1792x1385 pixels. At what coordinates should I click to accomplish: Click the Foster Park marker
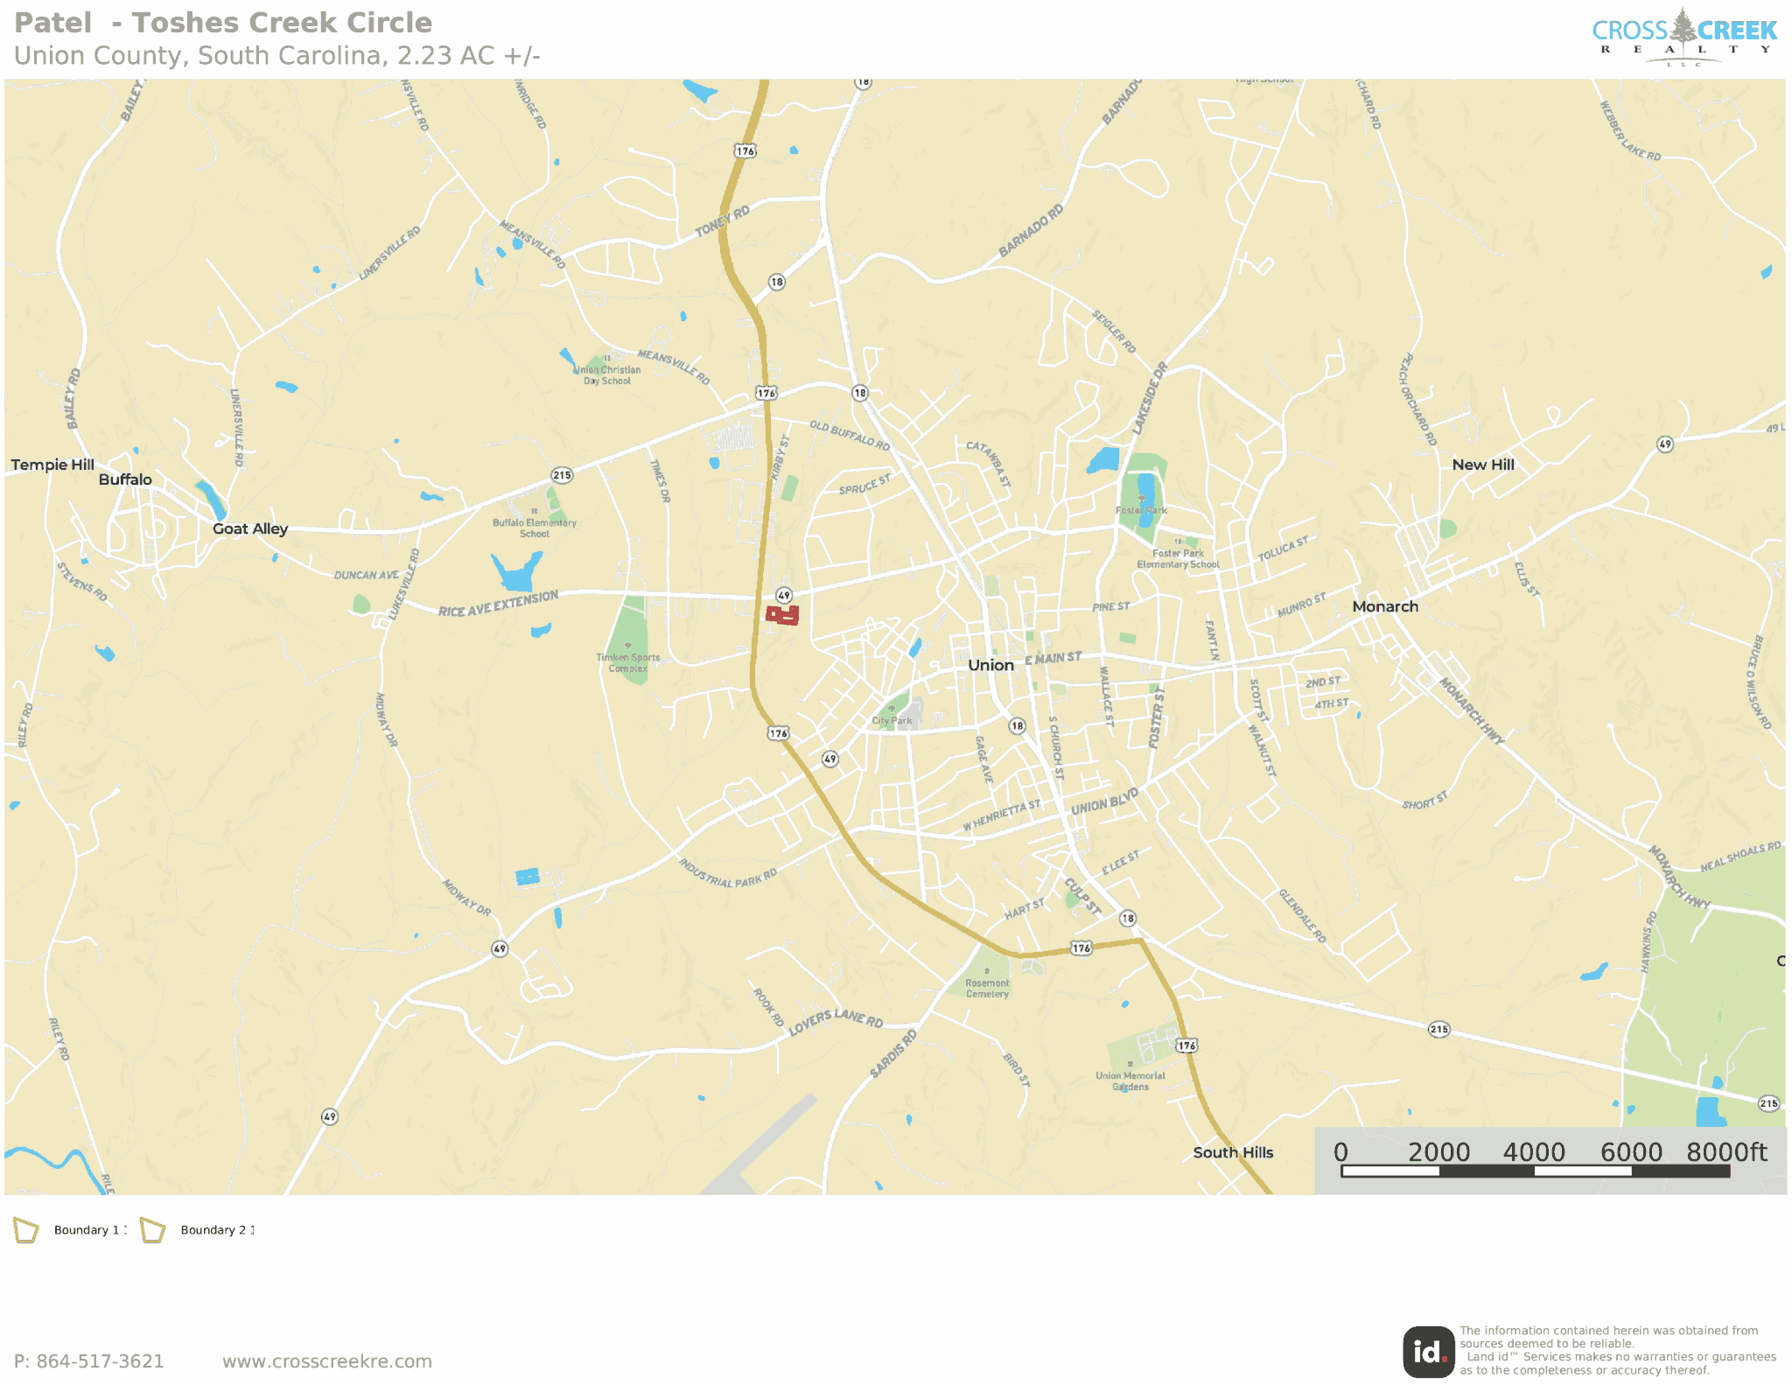tap(1141, 499)
